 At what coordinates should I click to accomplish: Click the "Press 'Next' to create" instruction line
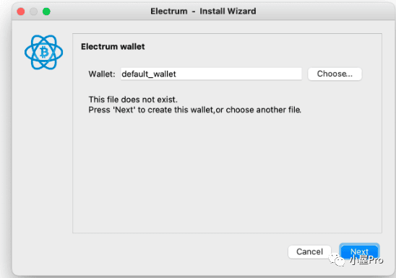pyautogui.click(x=194, y=110)
